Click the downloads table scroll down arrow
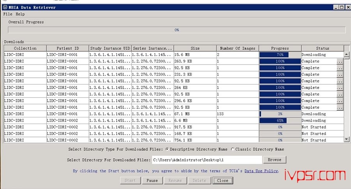 pos(347,139)
